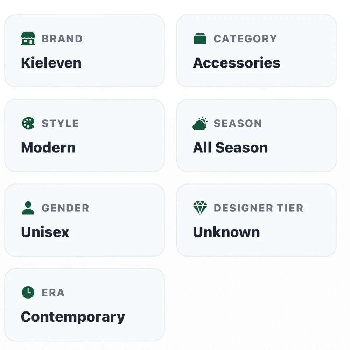
Task: Click the All Season value text
Action: point(230,148)
